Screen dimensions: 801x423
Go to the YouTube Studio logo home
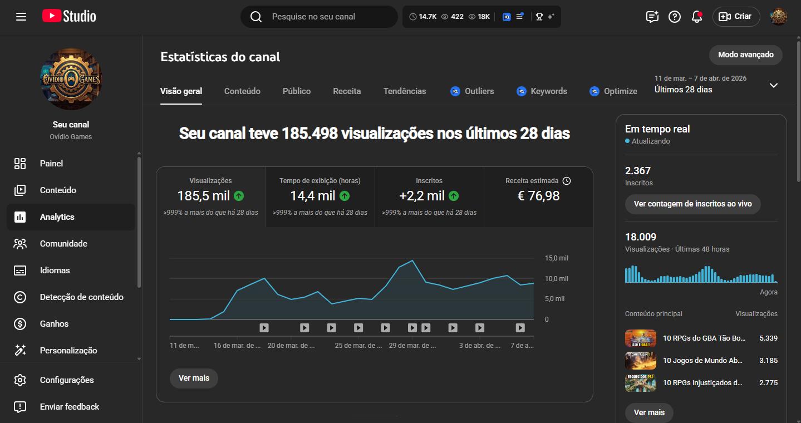(x=69, y=17)
